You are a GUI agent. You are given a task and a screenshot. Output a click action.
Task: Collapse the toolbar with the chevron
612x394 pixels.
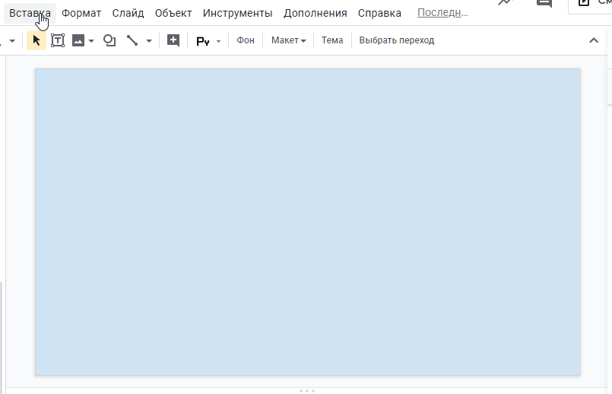click(x=594, y=40)
